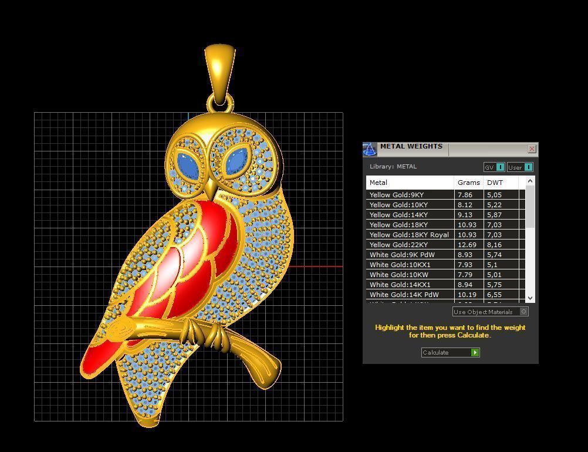Select the owl's gold beak

click(x=210, y=189)
